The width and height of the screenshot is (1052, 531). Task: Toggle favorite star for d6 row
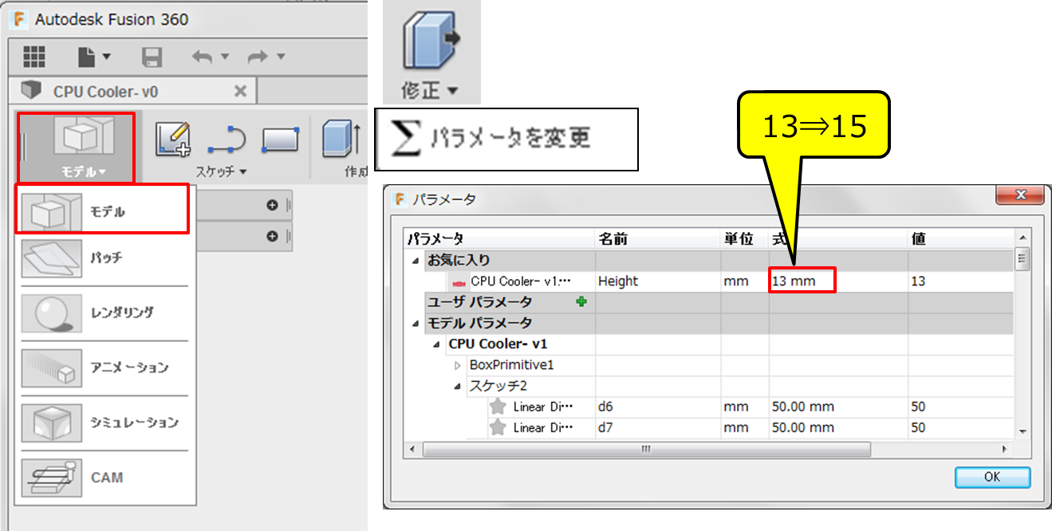(x=498, y=407)
